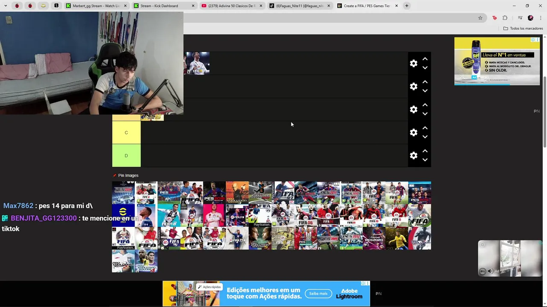Open settings gear for the D tier row

click(413, 155)
